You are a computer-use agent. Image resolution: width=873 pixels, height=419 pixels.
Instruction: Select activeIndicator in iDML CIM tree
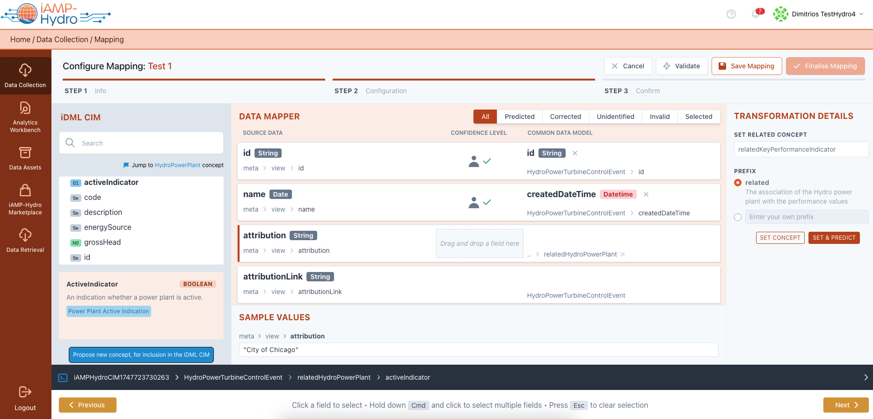point(111,183)
